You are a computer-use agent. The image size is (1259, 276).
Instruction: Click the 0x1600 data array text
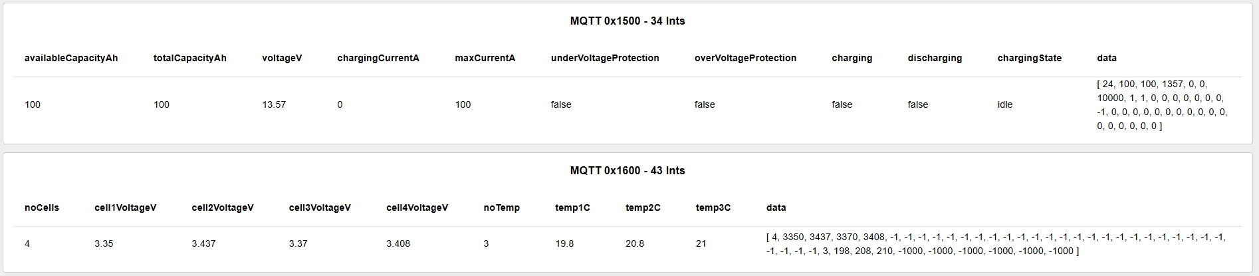(995, 243)
